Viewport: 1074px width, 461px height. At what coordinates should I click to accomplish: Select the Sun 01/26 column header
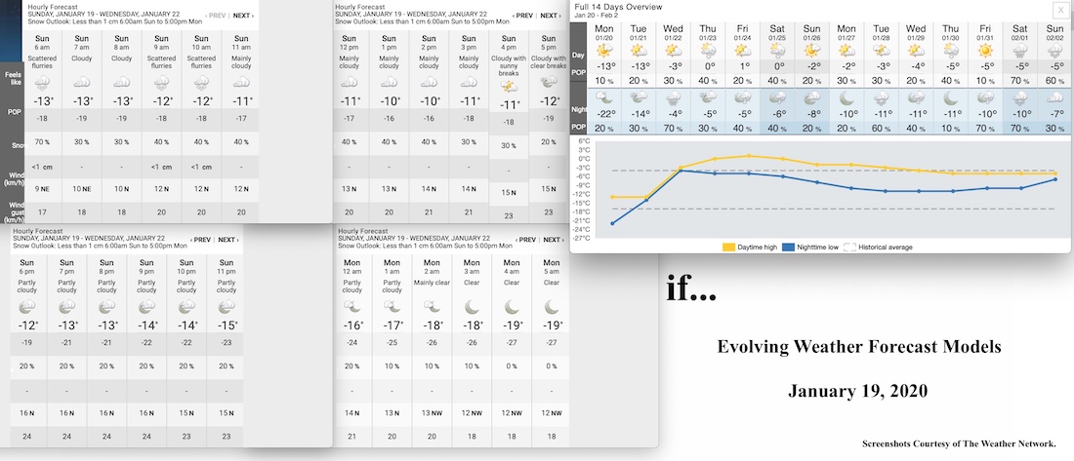pos(811,32)
